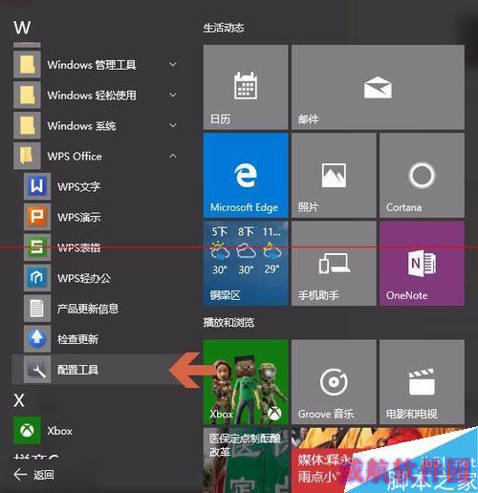Expand Windows 管理工具 folder chevron
Viewport: 478px width, 493px height.
pyautogui.click(x=172, y=65)
